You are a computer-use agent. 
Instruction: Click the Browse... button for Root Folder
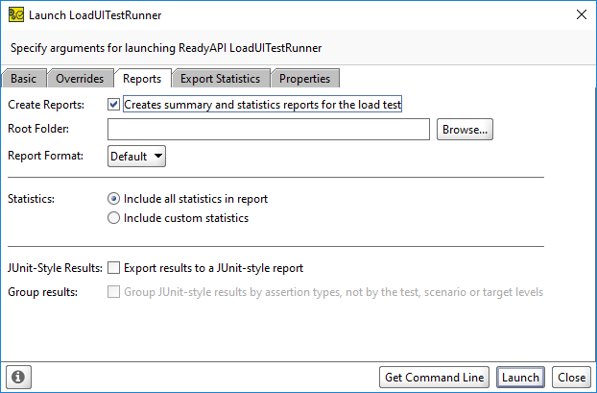465,130
